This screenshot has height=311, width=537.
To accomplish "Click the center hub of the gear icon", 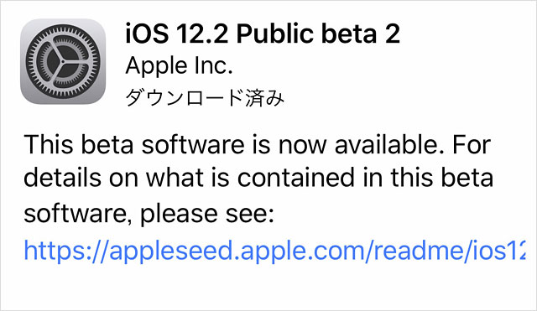I will pyautogui.click(x=63, y=61).
